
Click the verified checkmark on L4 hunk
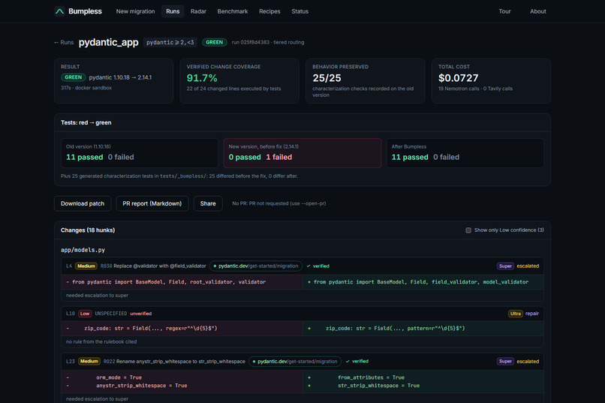pyautogui.click(x=318, y=266)
